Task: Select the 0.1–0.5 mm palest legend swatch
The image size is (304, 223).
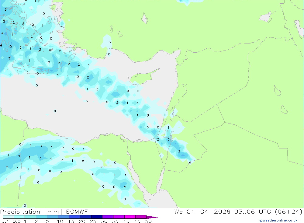Action: tap(8, 217)
